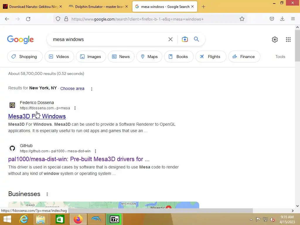Viewport: 300px width, 225px height.
Task: Open Businesses section more options
Action: (47, 194)
